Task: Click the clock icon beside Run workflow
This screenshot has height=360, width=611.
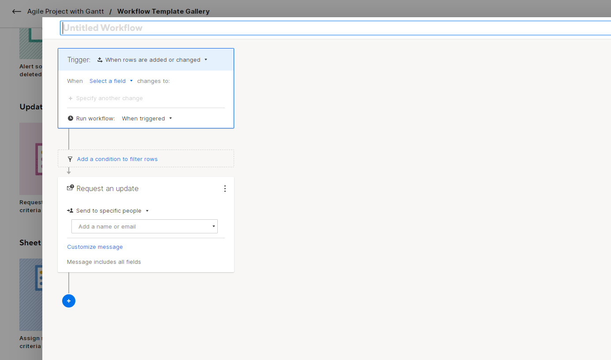Action: (x=71, y=118)
